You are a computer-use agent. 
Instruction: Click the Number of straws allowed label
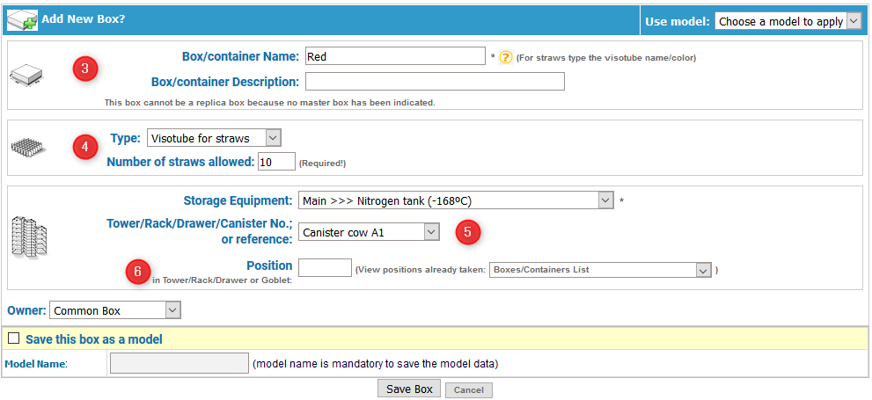pyautogui.click(x=180, y=162)
